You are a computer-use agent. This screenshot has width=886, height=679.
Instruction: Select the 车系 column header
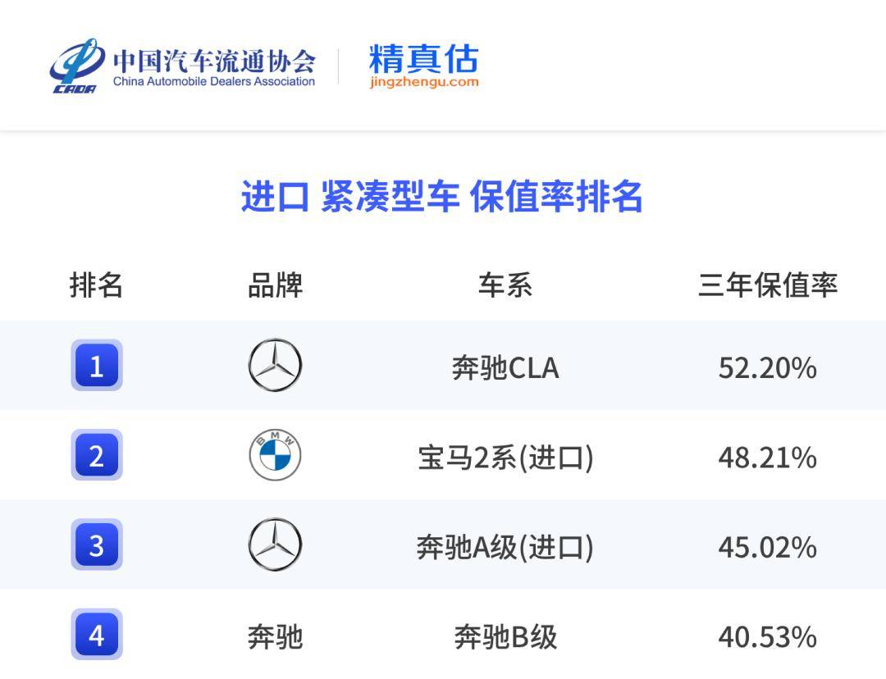(x=505, y=285)
